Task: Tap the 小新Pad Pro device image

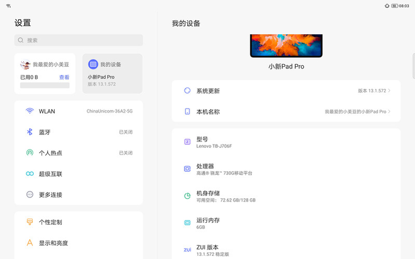Action: [x=286, y=46]
